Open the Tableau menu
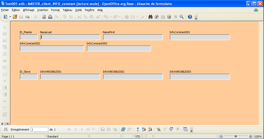This screenshot has height=139, width=264. click(67, 10)
